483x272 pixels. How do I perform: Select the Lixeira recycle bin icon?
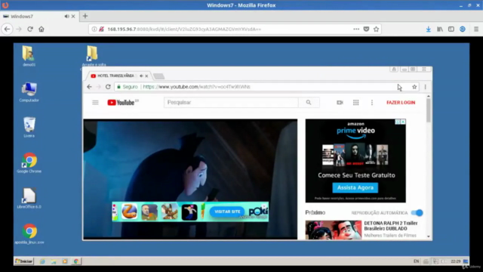coord(29,127)
